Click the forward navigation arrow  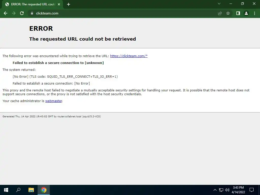tap(14, 13)
